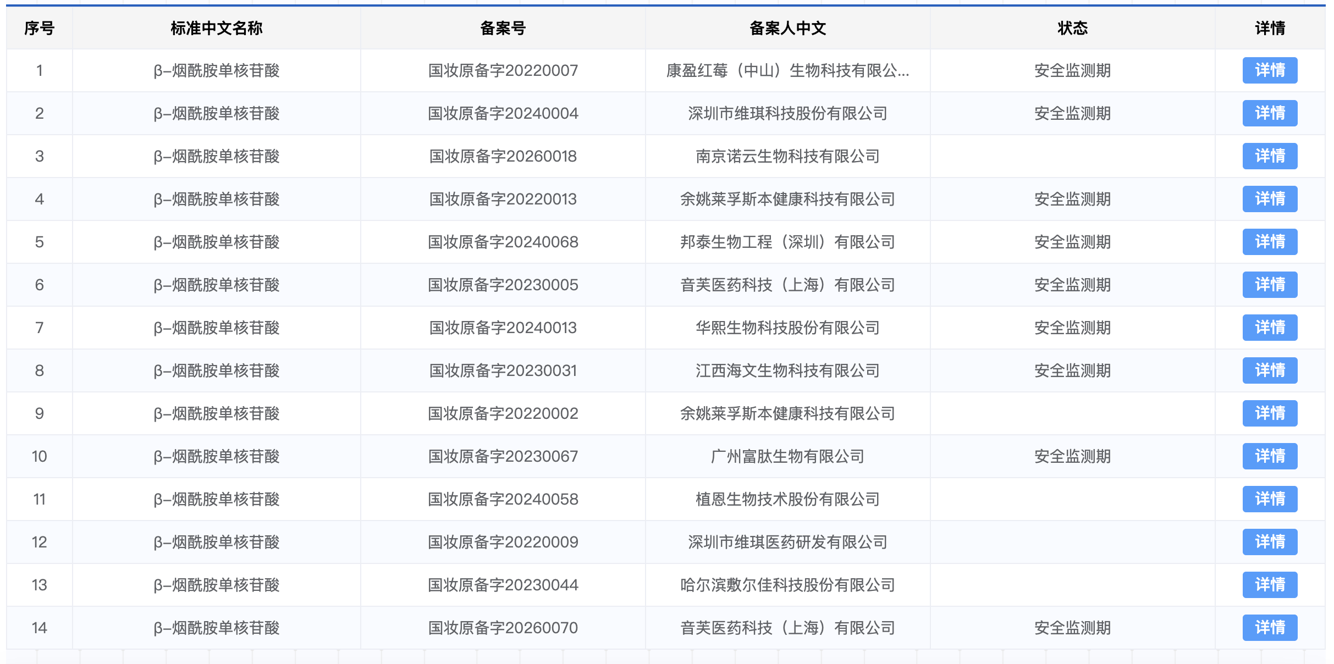Select filing number 国妆原备字20240068
The width and height of the screenshot is (1334, 664).
pyautogui.click(x=503, y=242)
